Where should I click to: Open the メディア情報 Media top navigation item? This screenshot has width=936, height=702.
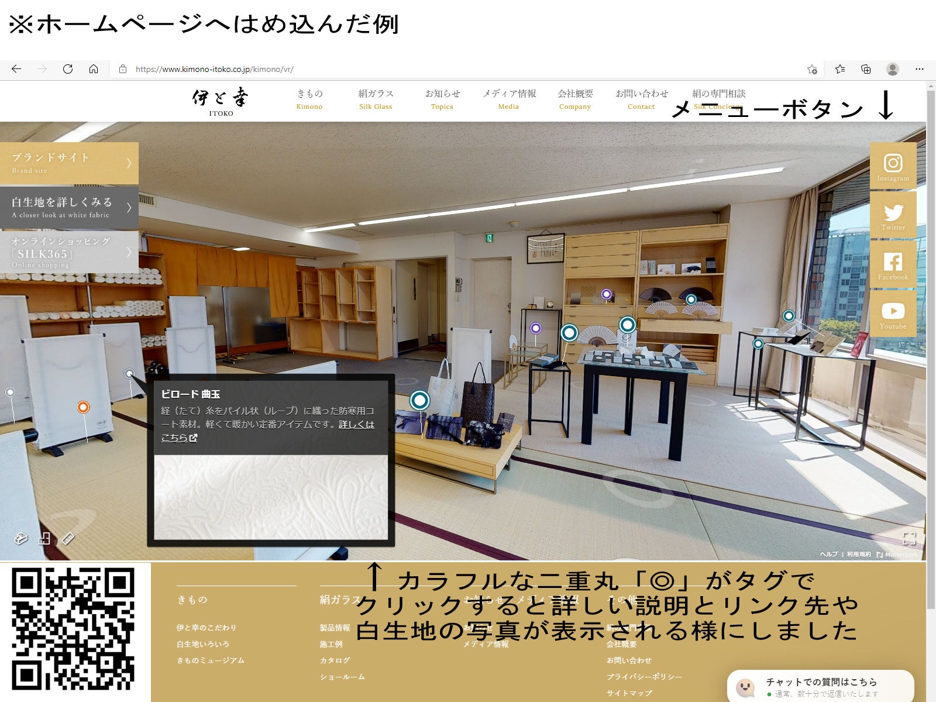pos(509,99)
